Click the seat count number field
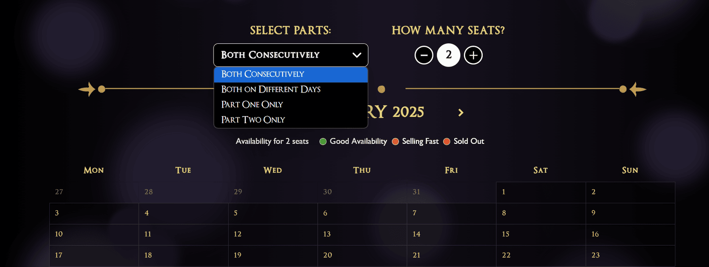 click(449, 55)
